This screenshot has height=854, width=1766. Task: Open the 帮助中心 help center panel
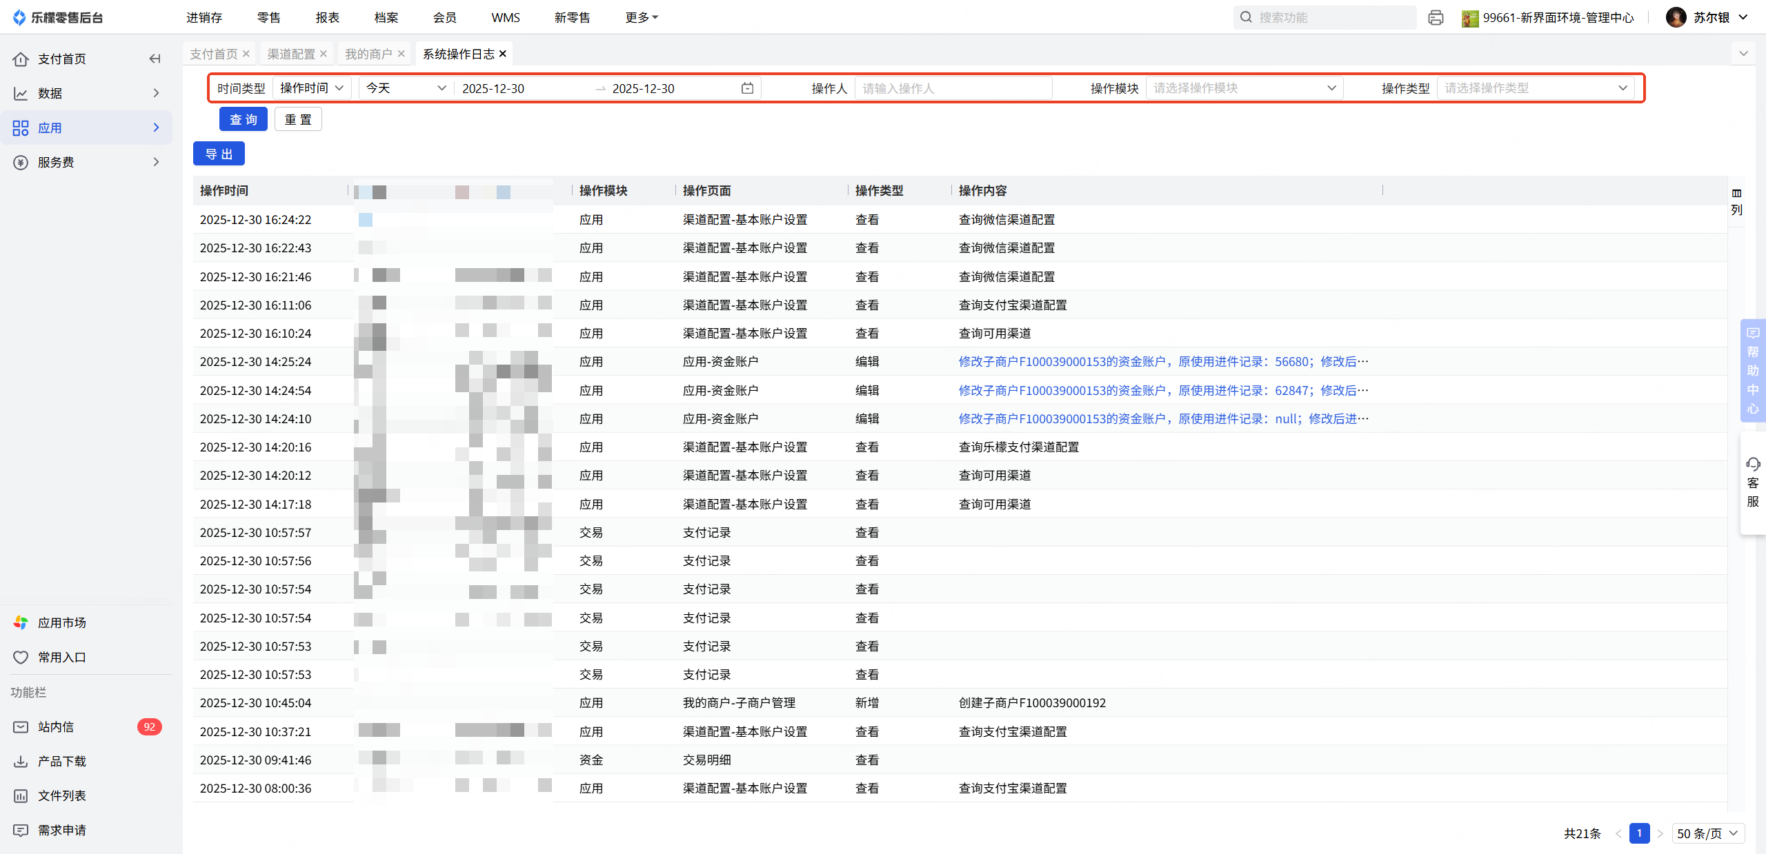[x=1752, y=371]
